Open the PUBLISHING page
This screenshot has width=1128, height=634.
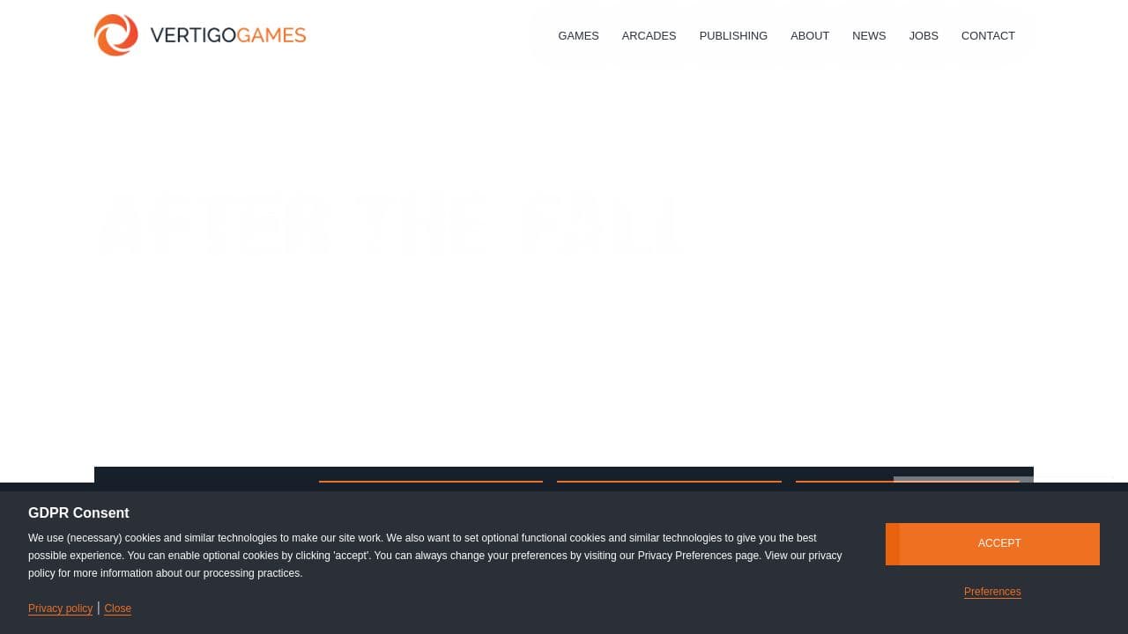[x=733, y=36]
